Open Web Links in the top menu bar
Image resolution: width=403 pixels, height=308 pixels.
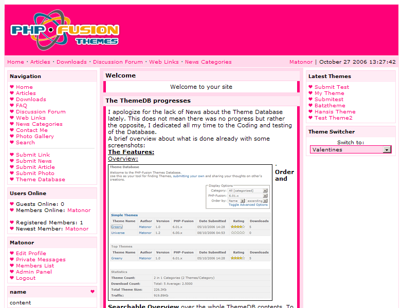click(x=163, y=62)
